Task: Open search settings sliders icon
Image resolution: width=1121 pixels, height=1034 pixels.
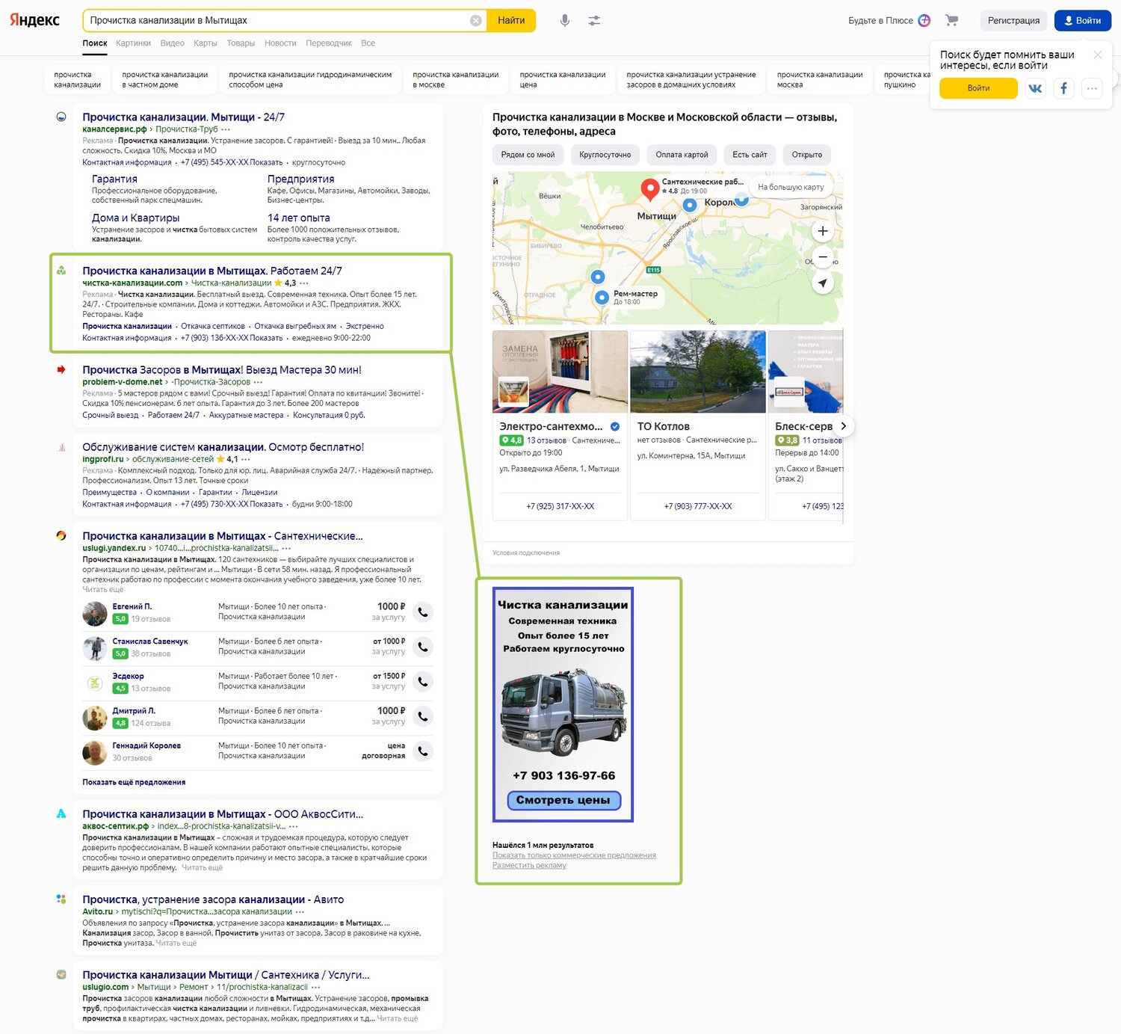Action: (x=594, y=21)
